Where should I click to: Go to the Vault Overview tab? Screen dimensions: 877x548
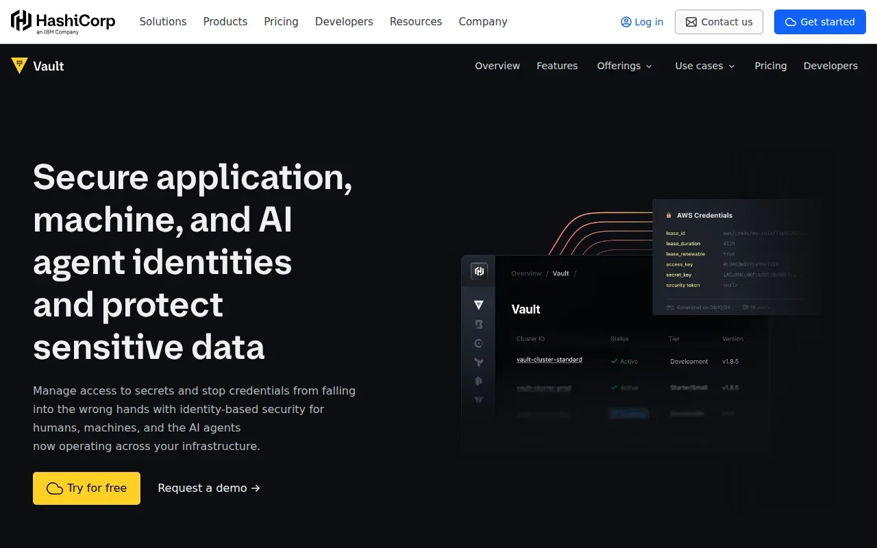click(497, 66)
